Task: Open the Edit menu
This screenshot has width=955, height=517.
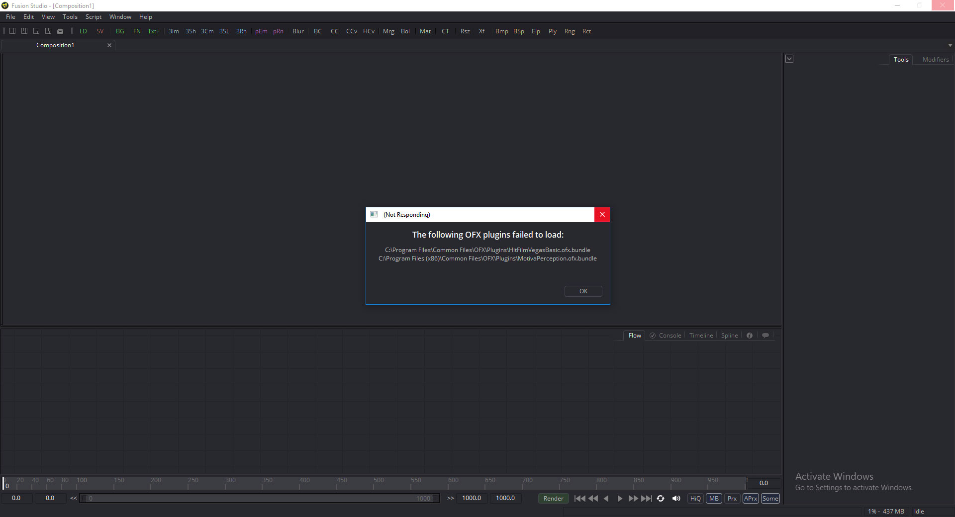Action: 29,17
